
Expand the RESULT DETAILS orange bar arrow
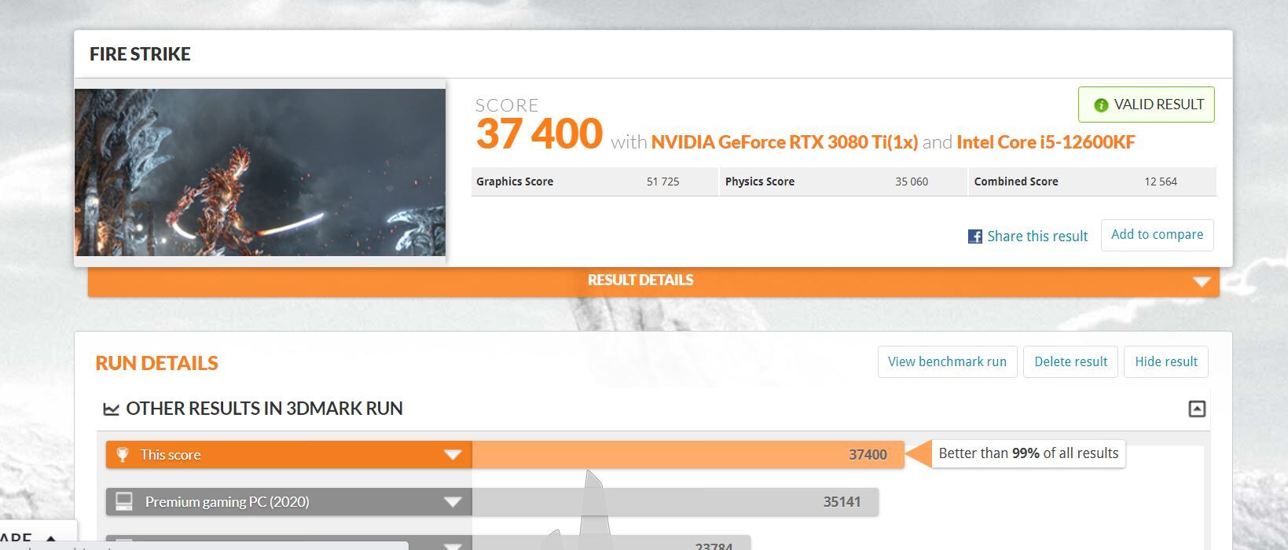pos(1201,281)
